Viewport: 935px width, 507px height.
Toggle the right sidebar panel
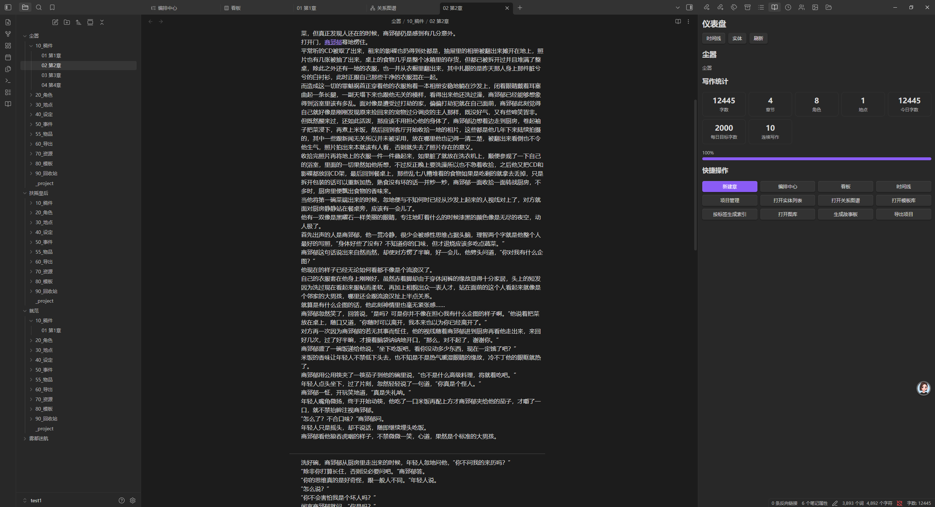[x=689, y=7]
